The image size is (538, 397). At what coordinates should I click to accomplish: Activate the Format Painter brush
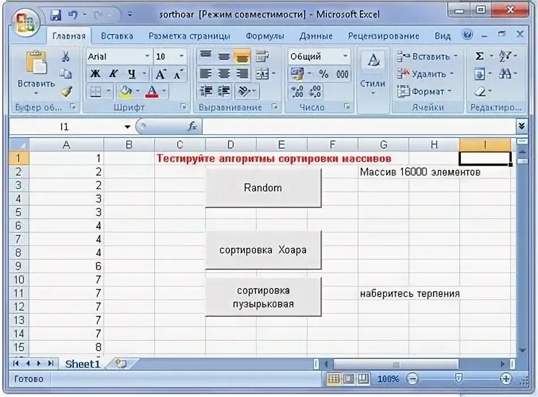coord(66,91)
